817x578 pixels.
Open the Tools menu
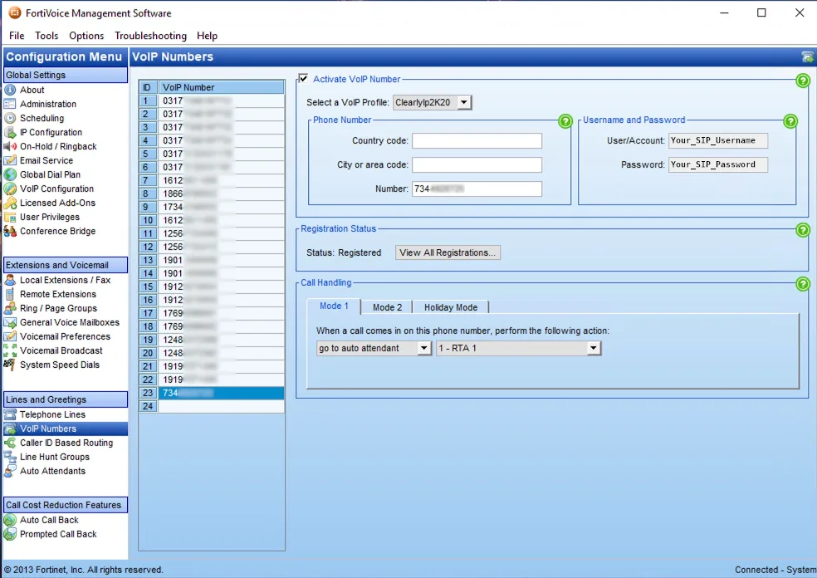point(46,36)
